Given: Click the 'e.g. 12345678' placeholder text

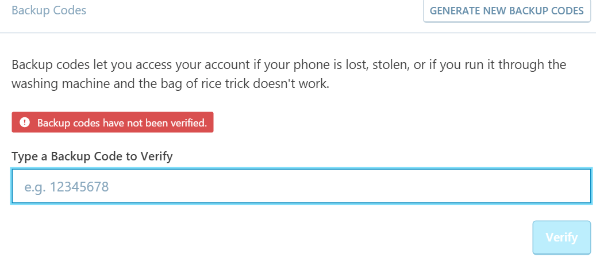Looking at the screenshot, I should point(67,187).
